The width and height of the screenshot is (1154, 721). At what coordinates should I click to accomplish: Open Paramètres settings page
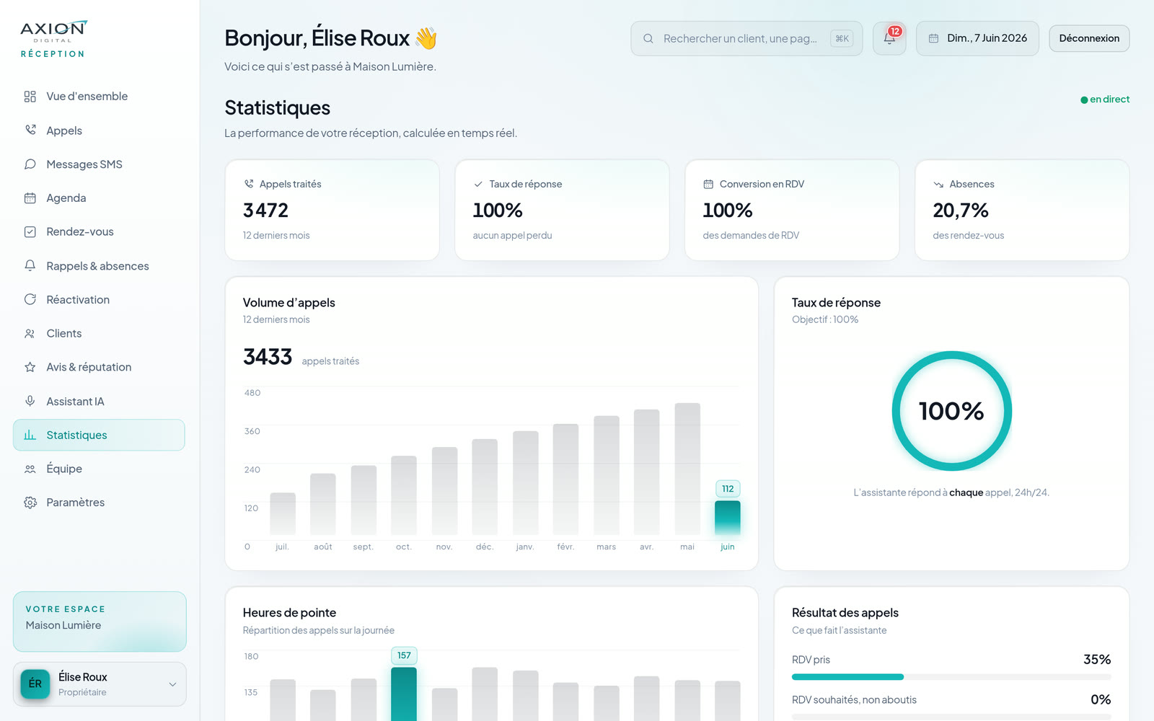(x=99, y=503)
